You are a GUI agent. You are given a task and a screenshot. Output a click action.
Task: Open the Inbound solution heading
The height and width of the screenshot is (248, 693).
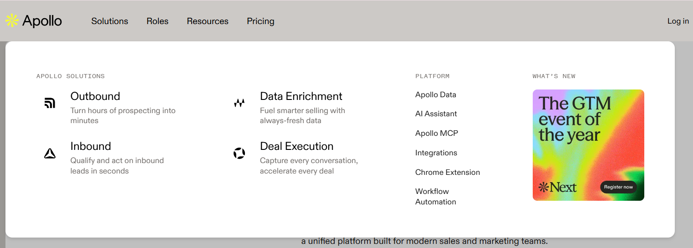91,146
